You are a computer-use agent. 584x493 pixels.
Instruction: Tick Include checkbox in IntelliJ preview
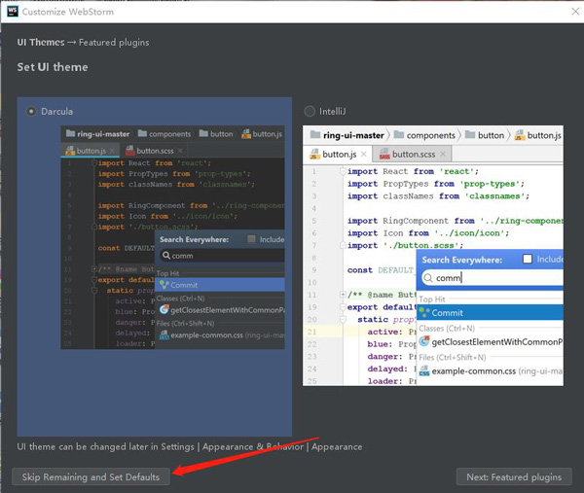[528, 259]
